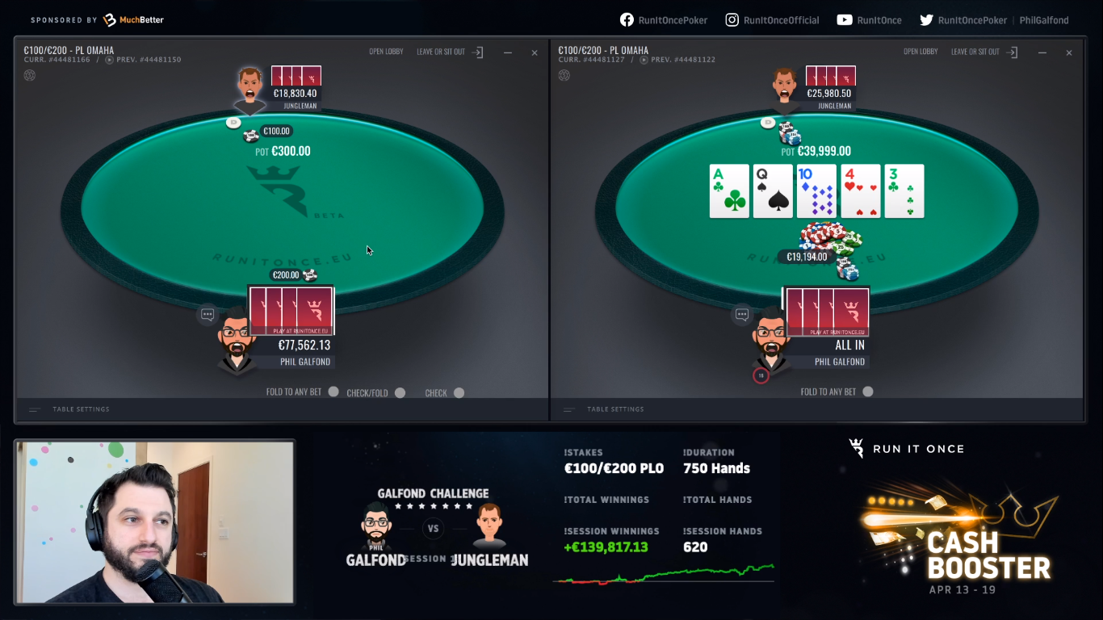Click the replay icon beside PREV #44481150
The image size is (1103, 620).
pos(109,60)
